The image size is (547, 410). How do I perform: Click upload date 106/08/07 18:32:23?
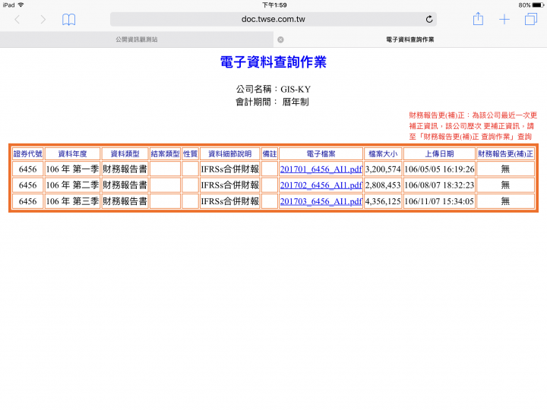(x=439, y=185)
